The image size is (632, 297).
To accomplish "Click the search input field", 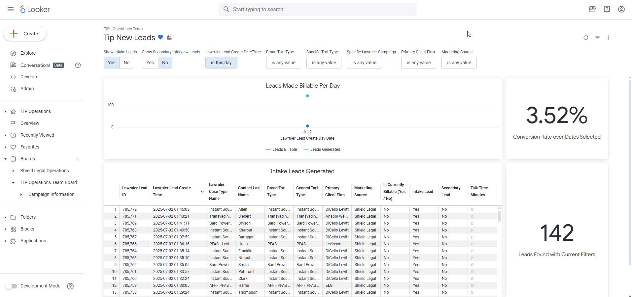I will [x=317, y=9].
